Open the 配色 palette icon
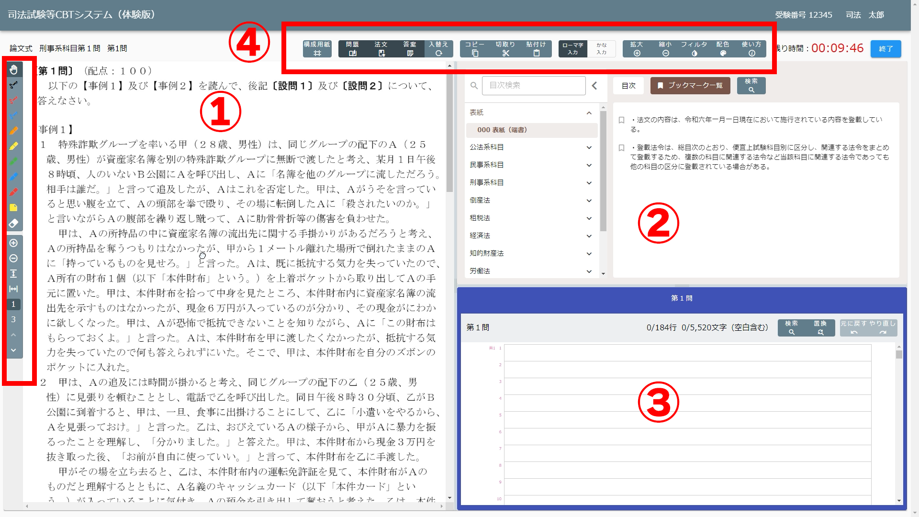 (723, 49)
